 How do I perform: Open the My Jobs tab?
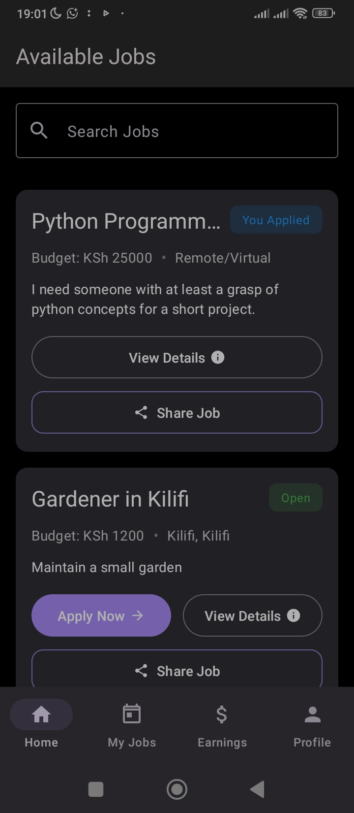tap(132, 723)
